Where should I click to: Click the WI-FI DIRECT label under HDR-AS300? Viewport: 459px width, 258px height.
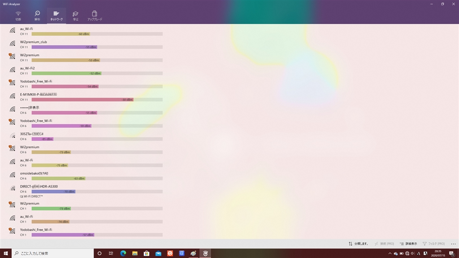[x=31, y=197]
